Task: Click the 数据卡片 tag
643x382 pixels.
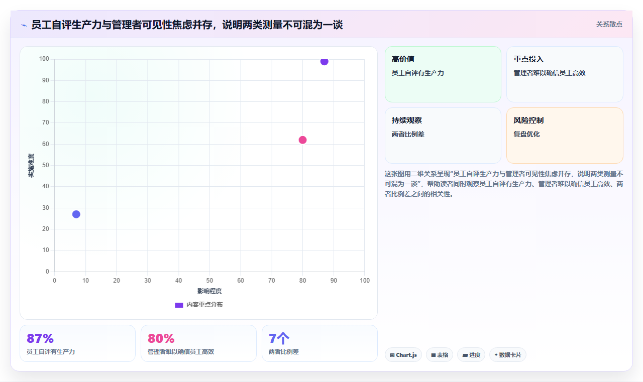Action: [x=508, y=355]
